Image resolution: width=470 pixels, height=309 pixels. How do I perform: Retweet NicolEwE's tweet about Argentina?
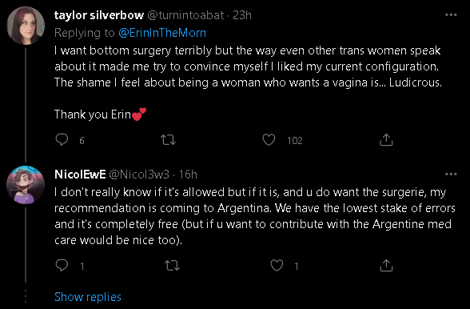click(172, 266)
